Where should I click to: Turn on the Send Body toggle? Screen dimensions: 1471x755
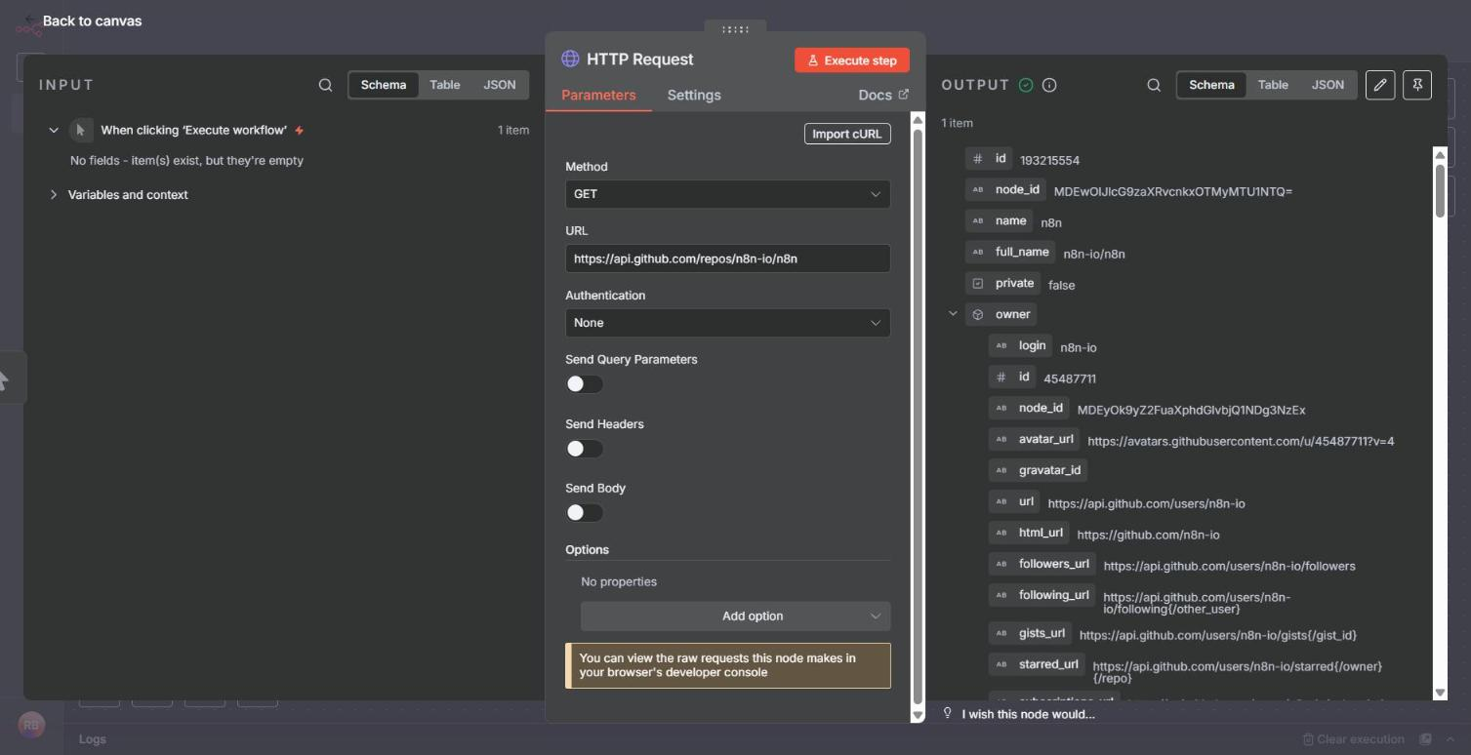point(585,513)
